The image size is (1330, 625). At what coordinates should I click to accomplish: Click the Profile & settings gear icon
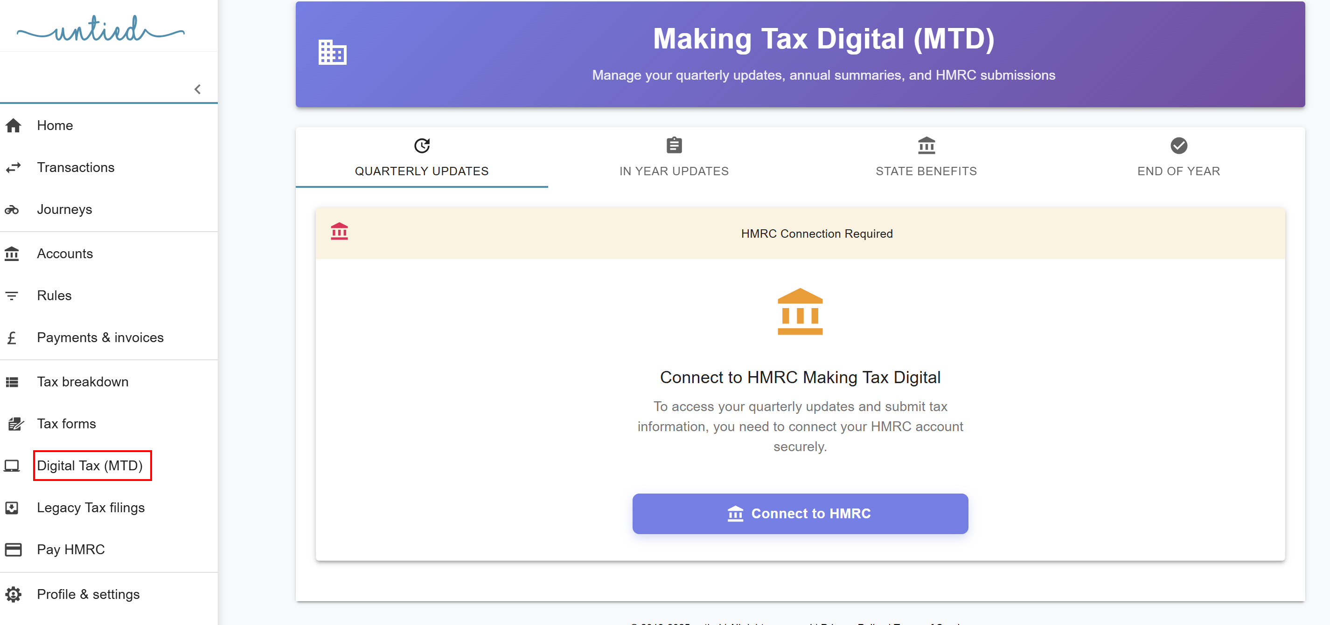[13, 595]
